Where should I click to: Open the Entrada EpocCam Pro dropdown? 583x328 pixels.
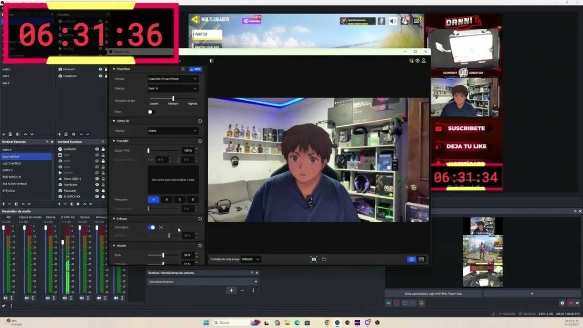(x=173, y=79)
